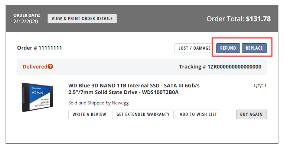Report the order via Lost / Damage
284x147 pixels.
(x=195, y=48)
